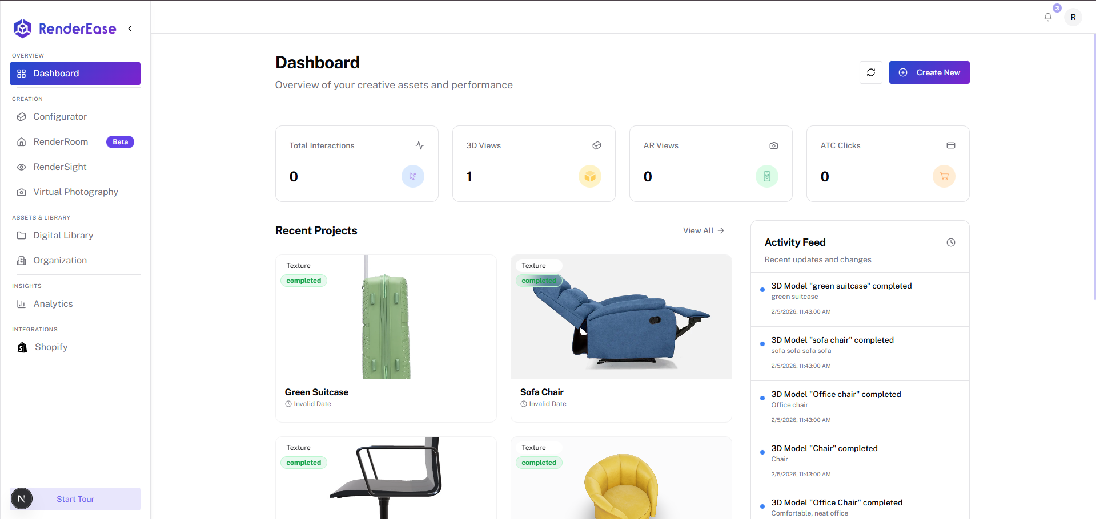The height and width of the screenshot is (519, 1096).
Task: Open the yellow armchair project card
Action: point(621,478)
